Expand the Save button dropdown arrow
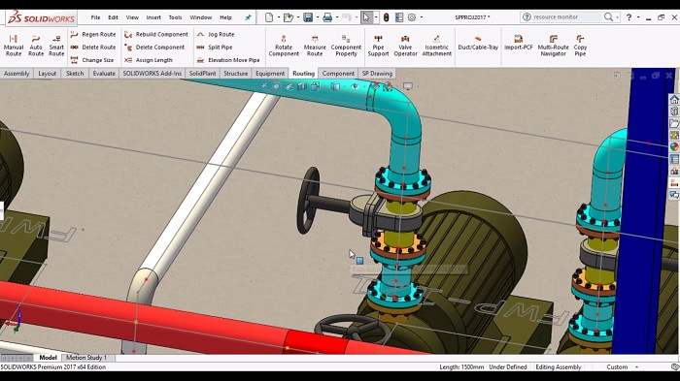 (x=317, y=17)
